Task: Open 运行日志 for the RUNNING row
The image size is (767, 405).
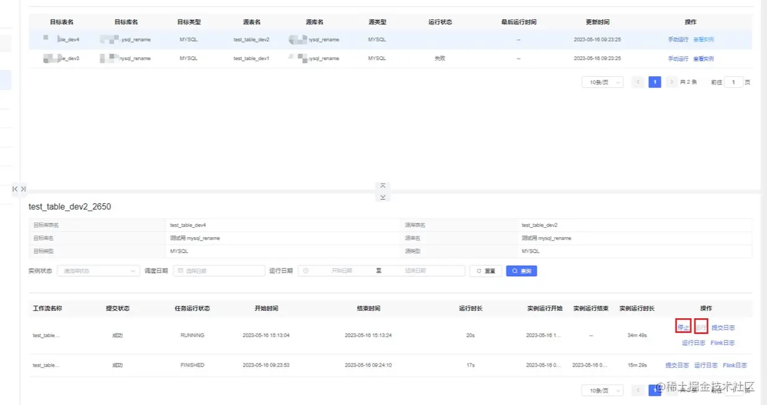Action: [693, 342]
